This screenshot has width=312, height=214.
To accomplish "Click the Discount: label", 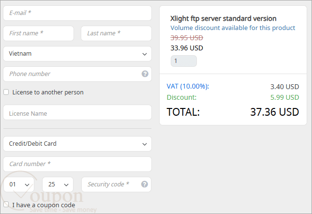I will pyautogui.click(x=181, y=97).
